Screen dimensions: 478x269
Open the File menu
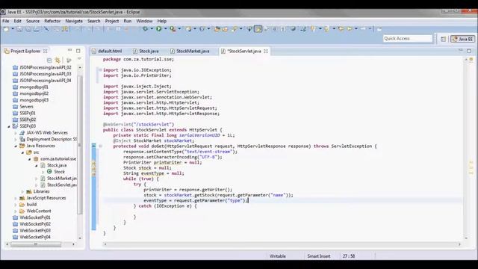(x=6, y=21)
